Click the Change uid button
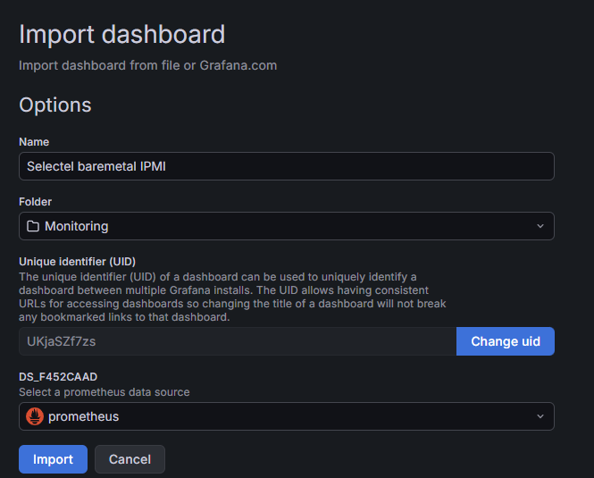Screen dimensions: 594x478 tap(506, 341)
